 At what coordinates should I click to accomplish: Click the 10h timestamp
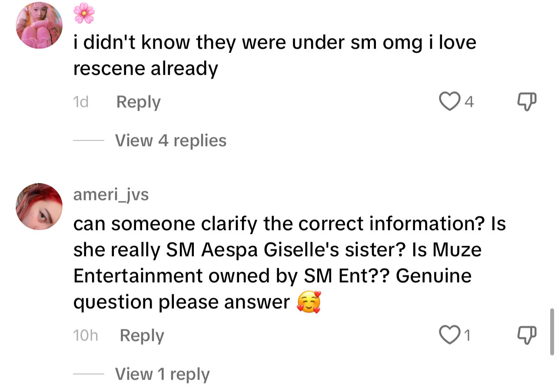[x=85, y=335]
